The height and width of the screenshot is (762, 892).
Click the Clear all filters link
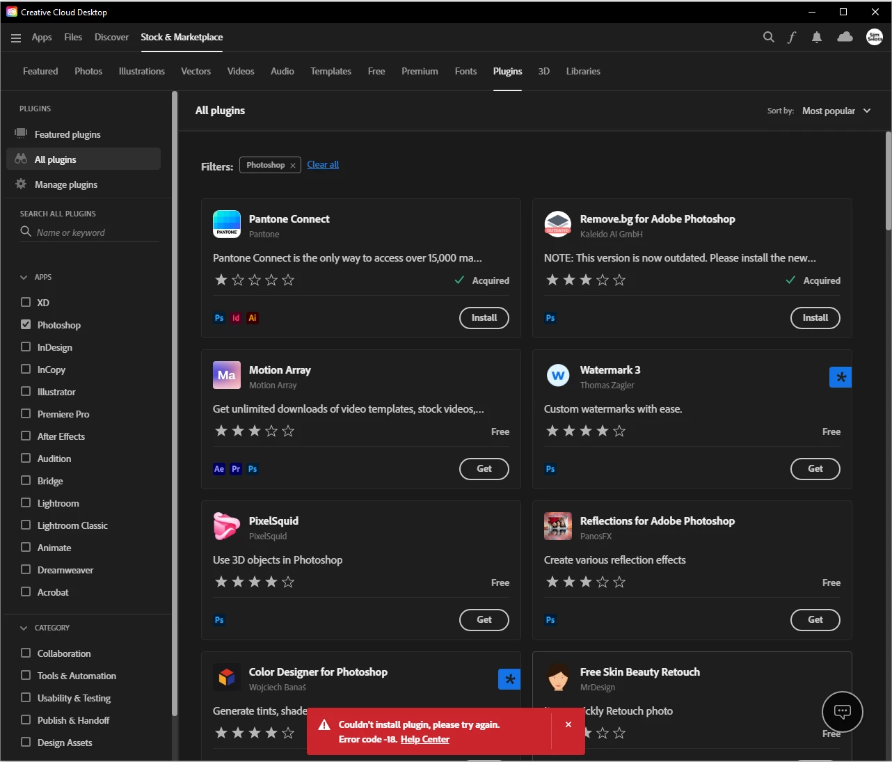click(323, 165)
